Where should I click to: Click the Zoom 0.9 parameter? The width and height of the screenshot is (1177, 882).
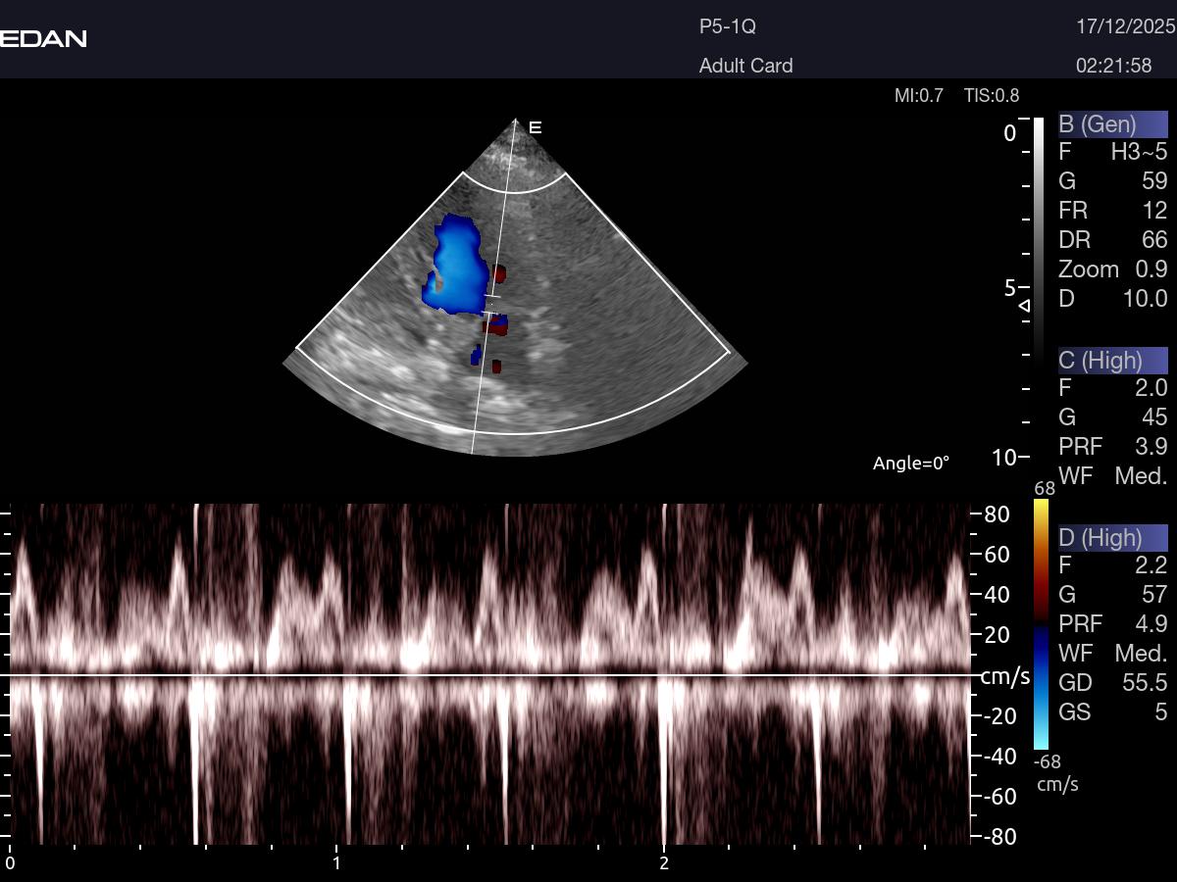coord(1112,269)
